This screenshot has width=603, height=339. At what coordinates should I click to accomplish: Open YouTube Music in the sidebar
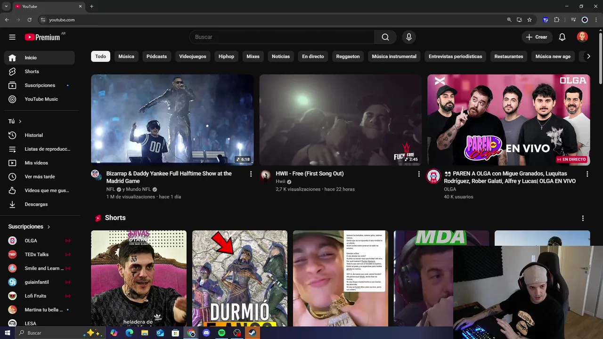40,99
